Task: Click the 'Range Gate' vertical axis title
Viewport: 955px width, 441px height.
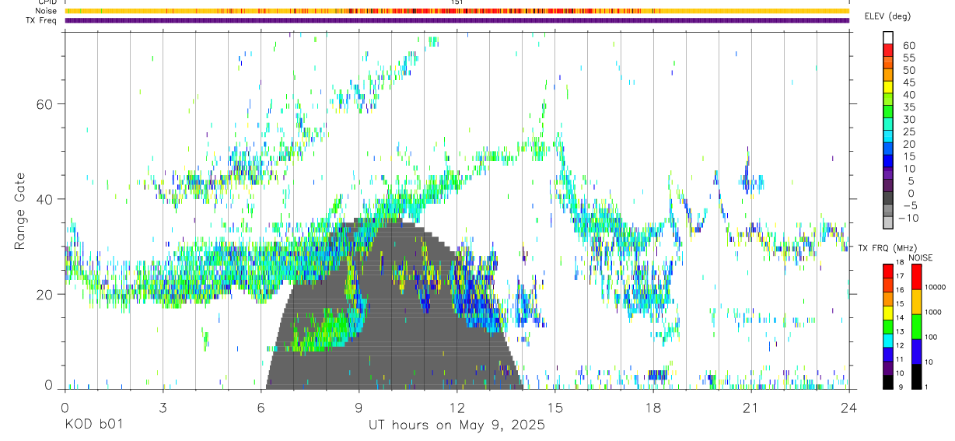Action: 20,212
